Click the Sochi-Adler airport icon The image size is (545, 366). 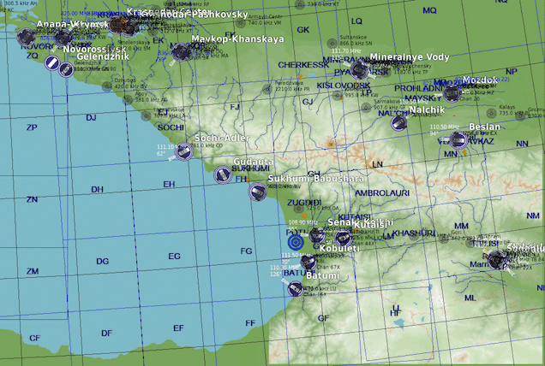[184, 151]
